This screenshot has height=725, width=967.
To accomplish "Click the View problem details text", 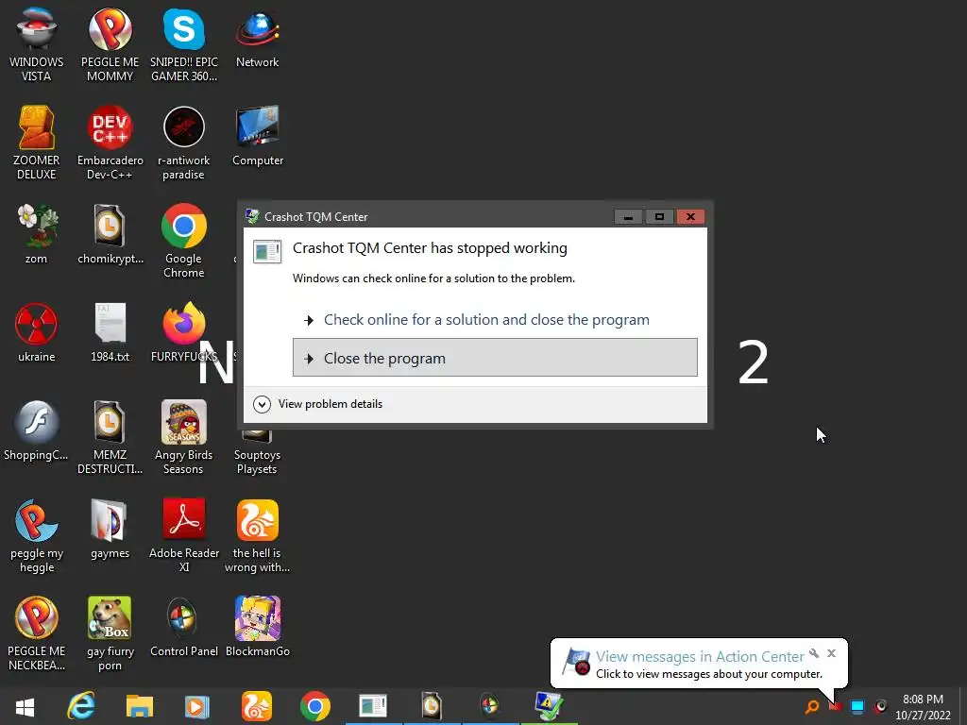I will pyautogui.click(x=330, y=404).
